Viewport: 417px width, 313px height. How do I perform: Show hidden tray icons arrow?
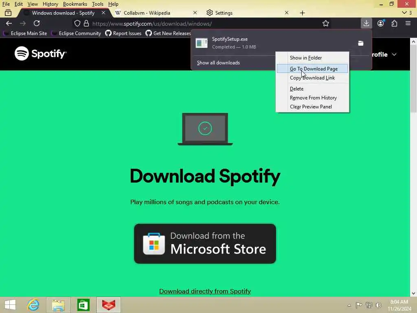click(x=349, y=305)
